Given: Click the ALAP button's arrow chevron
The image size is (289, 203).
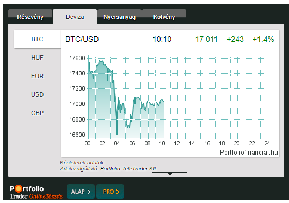Looking at the screenshot, I should (x=89, y=192).
